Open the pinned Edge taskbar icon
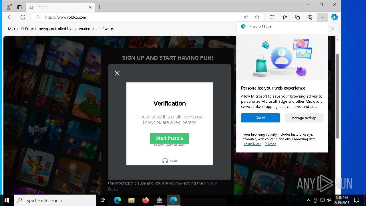 coord(118,200)
